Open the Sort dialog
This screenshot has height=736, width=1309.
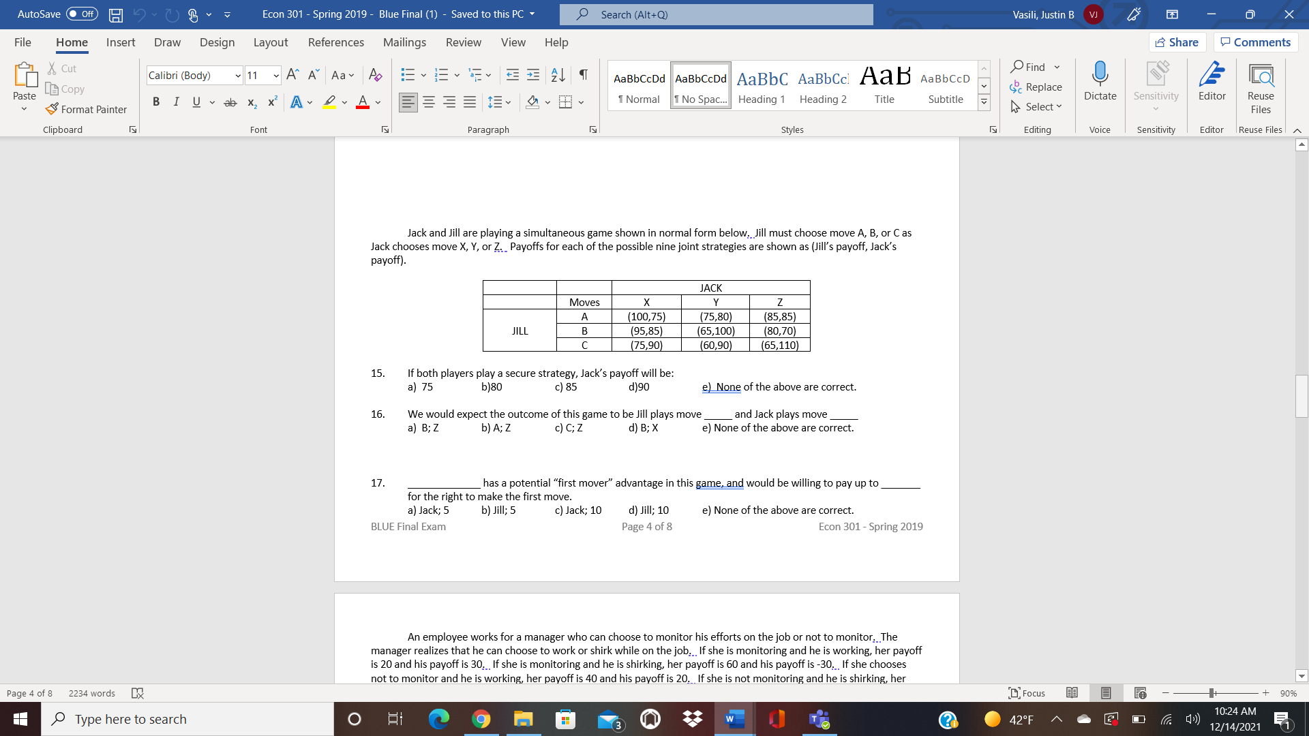pos(558,75)
